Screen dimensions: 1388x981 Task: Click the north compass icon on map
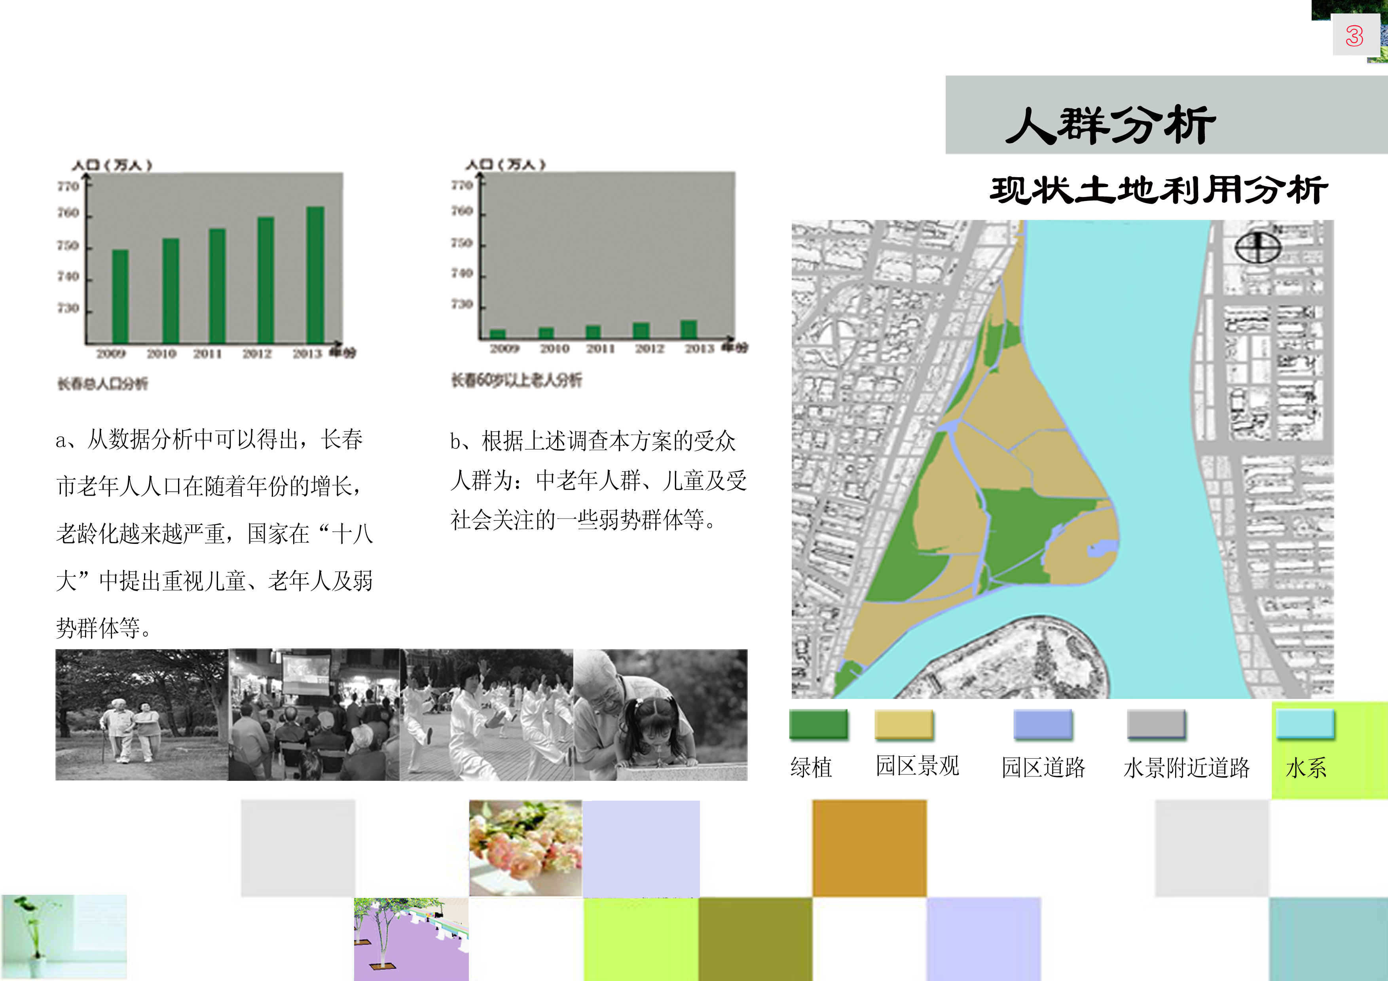coord(1257,246)
